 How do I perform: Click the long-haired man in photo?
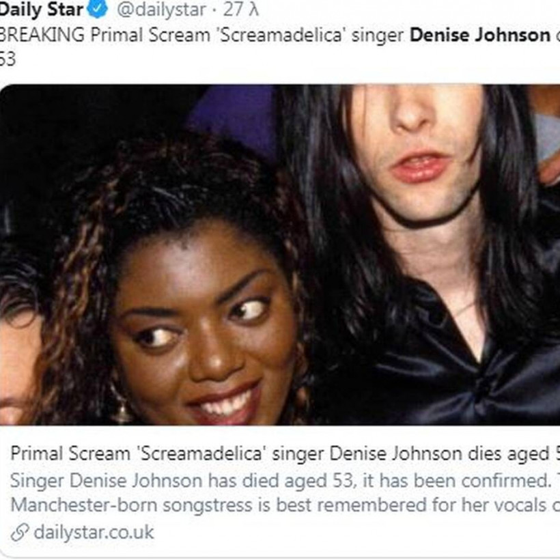coord(421,214)
